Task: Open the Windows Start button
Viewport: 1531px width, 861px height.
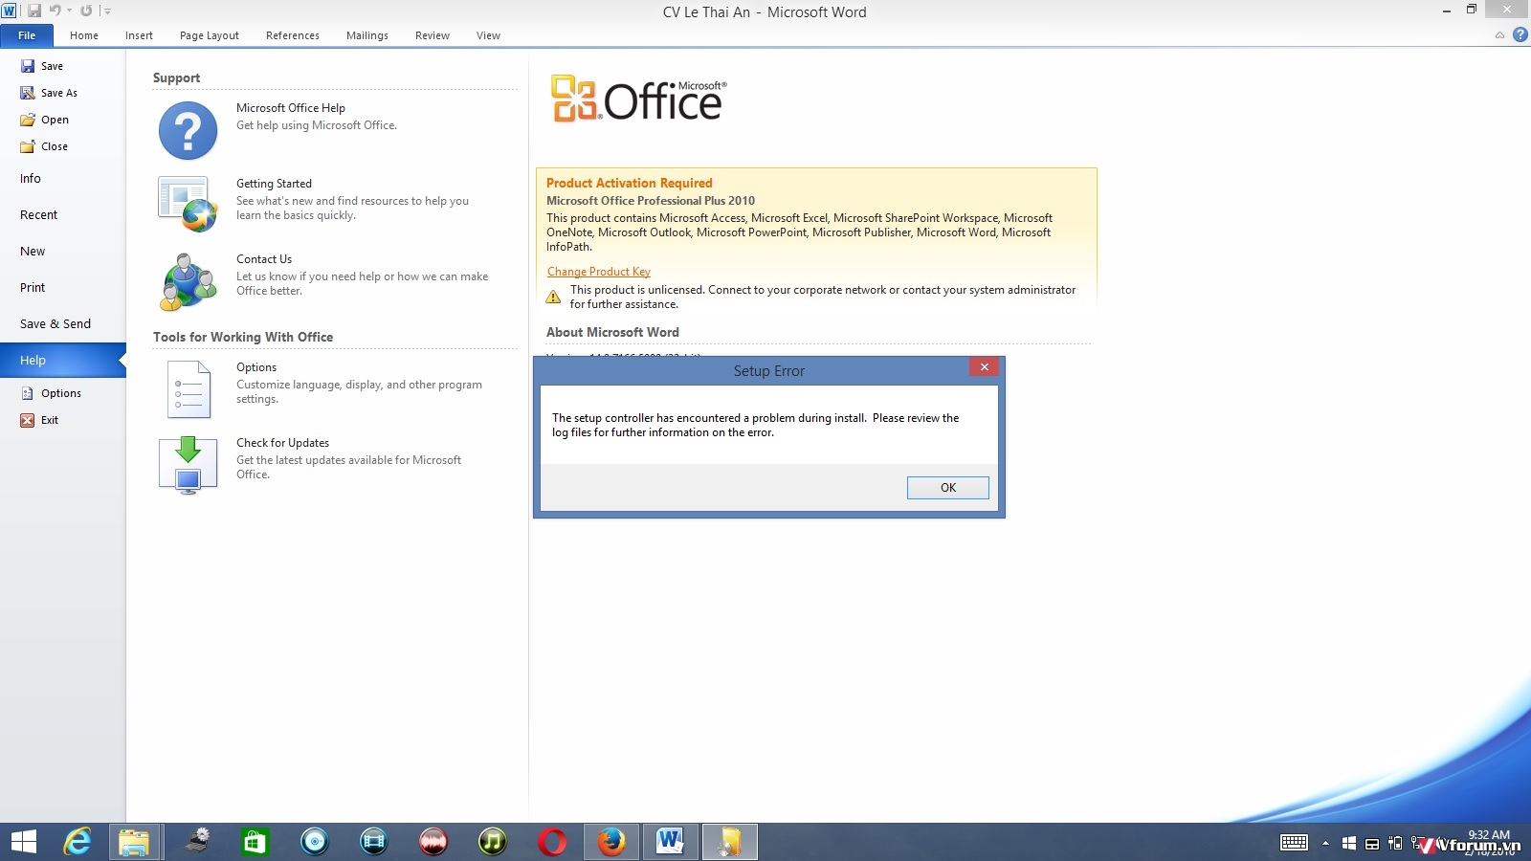Action: [23, 842]
